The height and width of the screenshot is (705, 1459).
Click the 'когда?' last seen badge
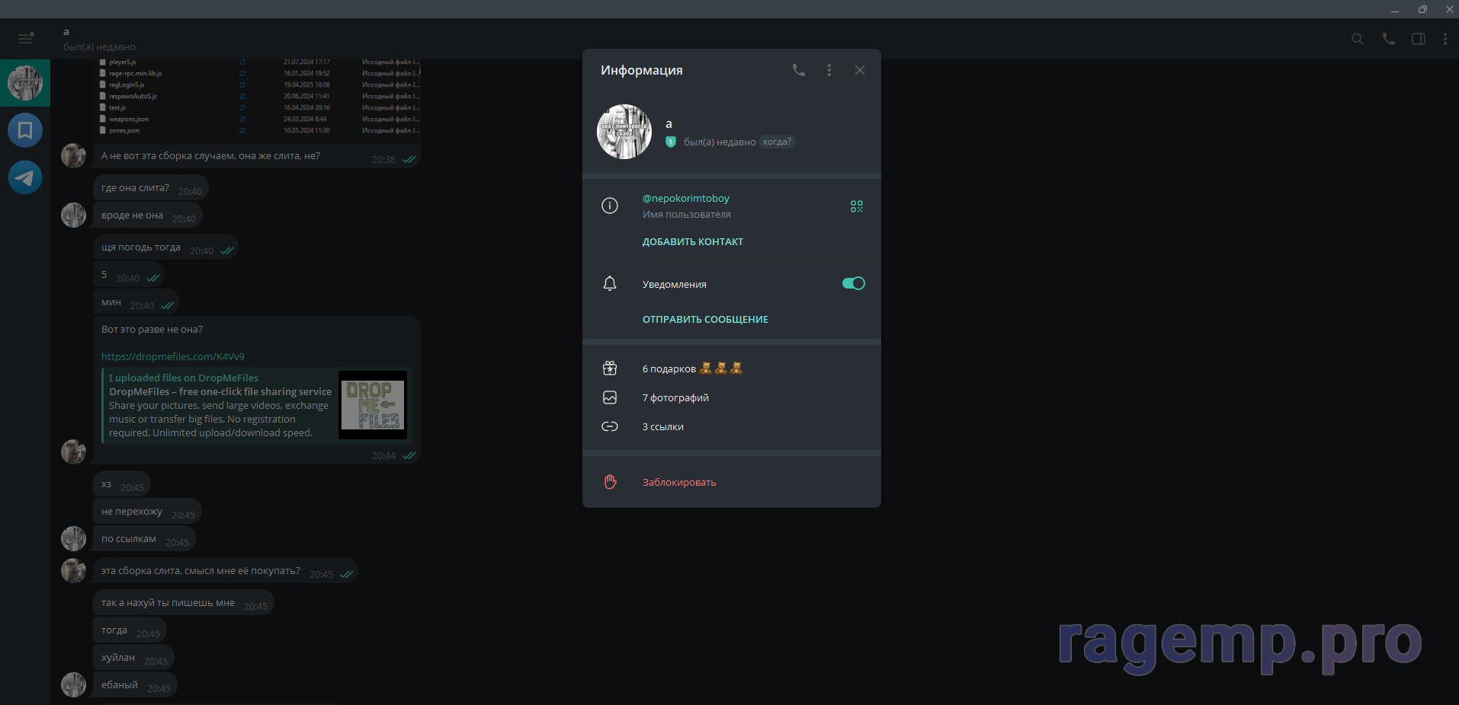click(777, 142)
